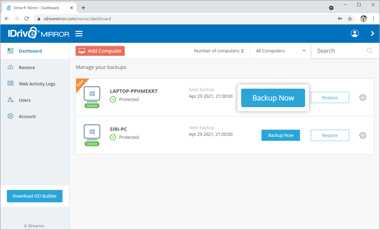This screenshot has height=230, width=380.
Task: Click SIRI-PC next backup date
Action: 210,134
